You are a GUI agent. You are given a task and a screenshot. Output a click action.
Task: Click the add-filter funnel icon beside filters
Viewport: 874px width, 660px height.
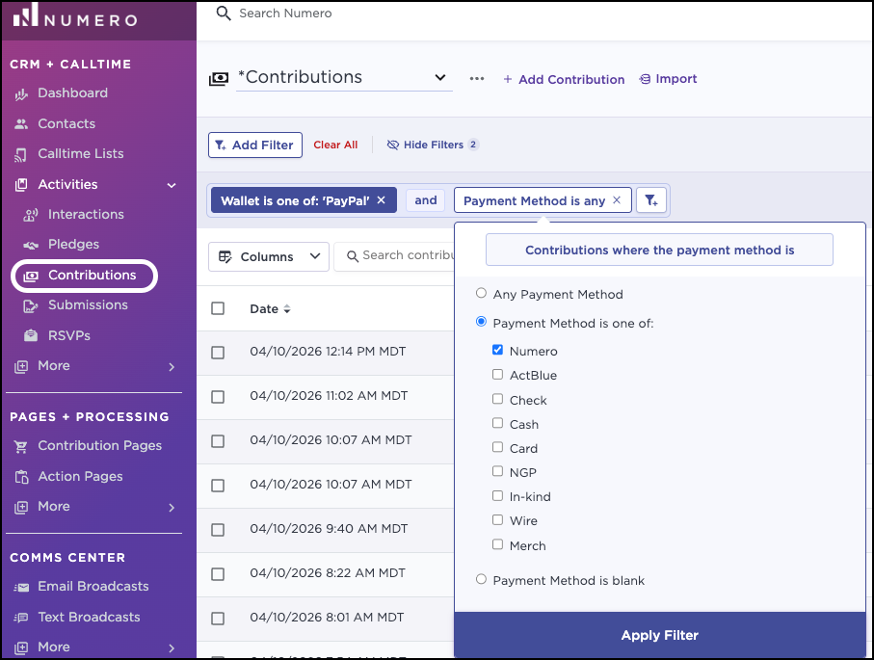(651, 200)
